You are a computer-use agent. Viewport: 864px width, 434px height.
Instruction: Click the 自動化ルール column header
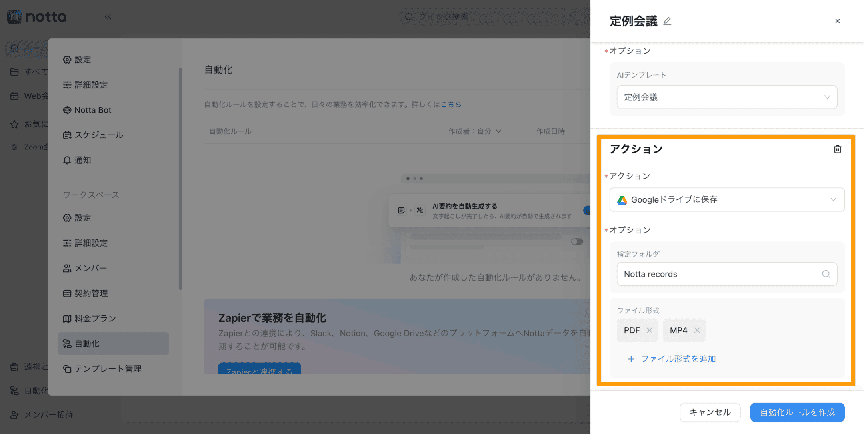tap(230, 131)
